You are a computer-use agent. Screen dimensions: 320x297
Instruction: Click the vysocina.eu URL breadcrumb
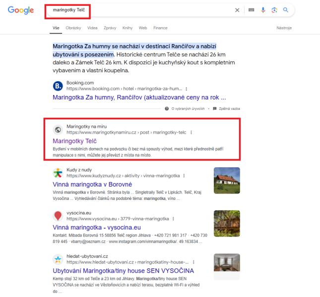(118, 219)
